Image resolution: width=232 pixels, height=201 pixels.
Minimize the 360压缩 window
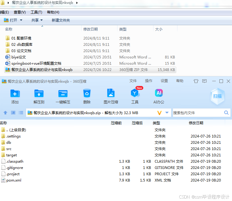click(x=214, y=81)
